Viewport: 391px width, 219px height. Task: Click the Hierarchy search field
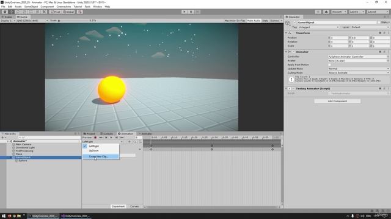49,137
